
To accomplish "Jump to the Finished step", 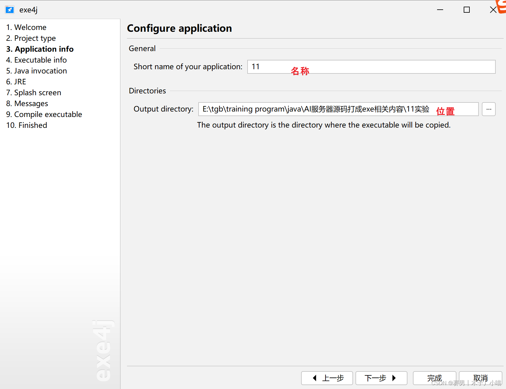I will (27, 125).
